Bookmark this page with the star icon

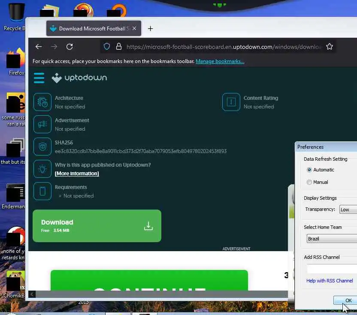coord(330,47)
